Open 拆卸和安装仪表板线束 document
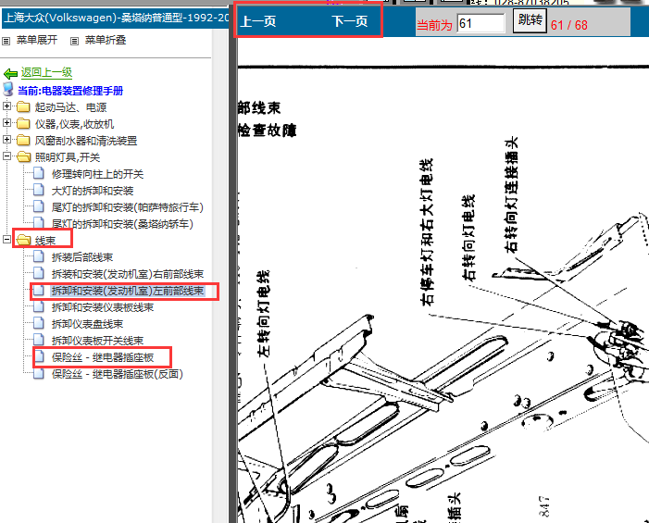This screenshot has width=649, height=523. tap(103, 307)
